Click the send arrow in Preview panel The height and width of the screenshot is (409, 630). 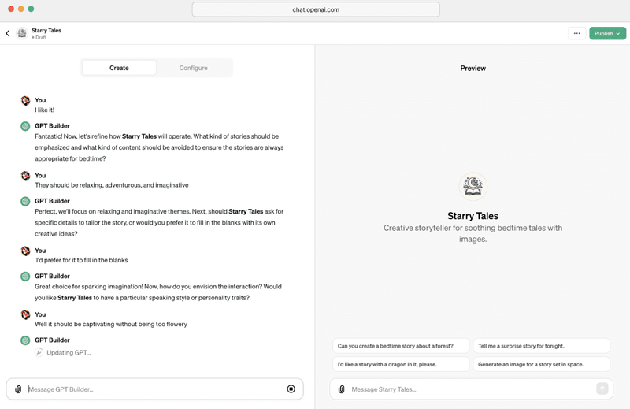click(x=602, y=389)
